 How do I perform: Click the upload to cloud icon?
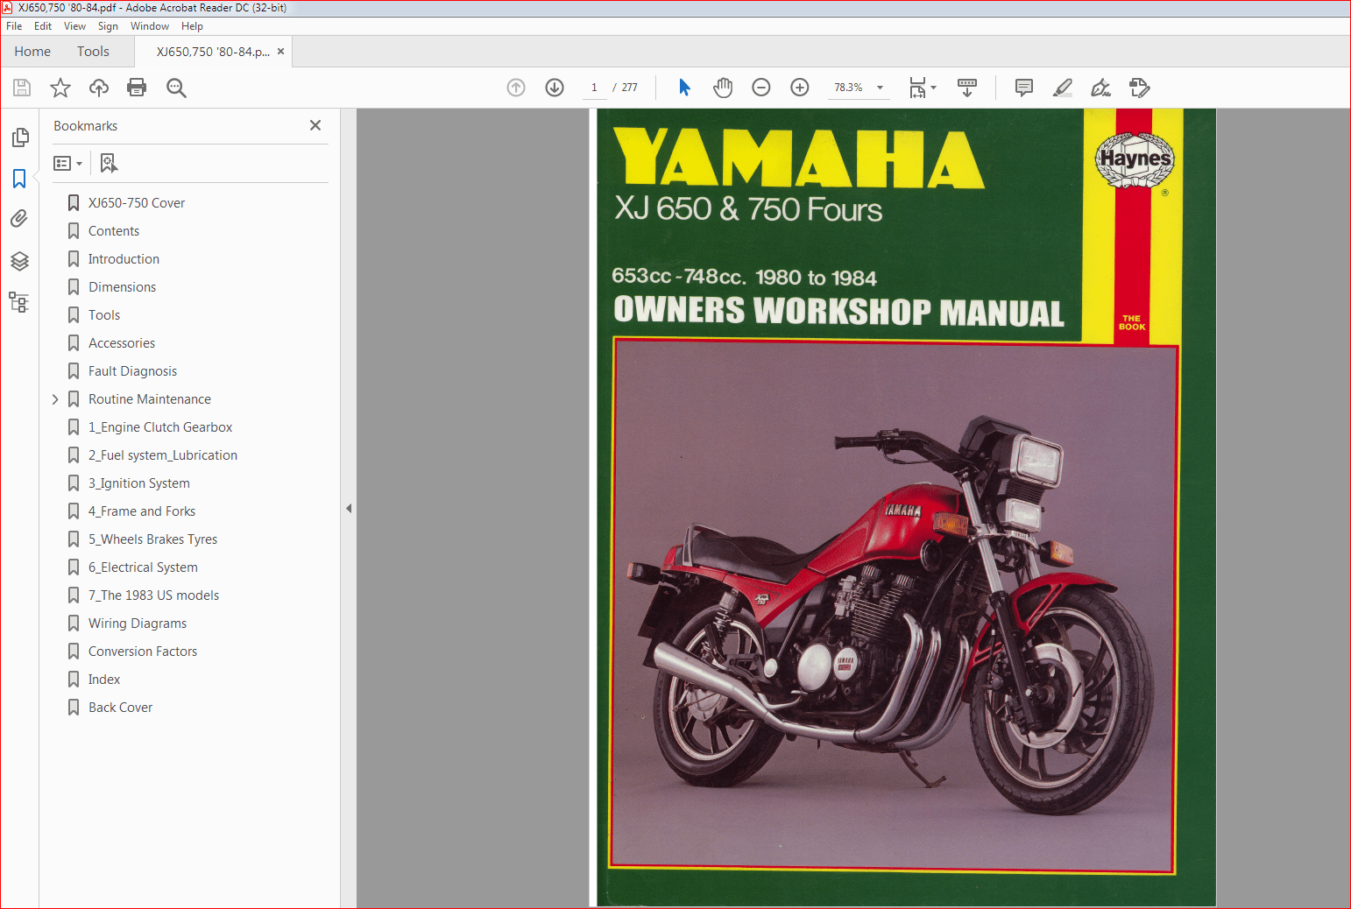pos(99,88)
